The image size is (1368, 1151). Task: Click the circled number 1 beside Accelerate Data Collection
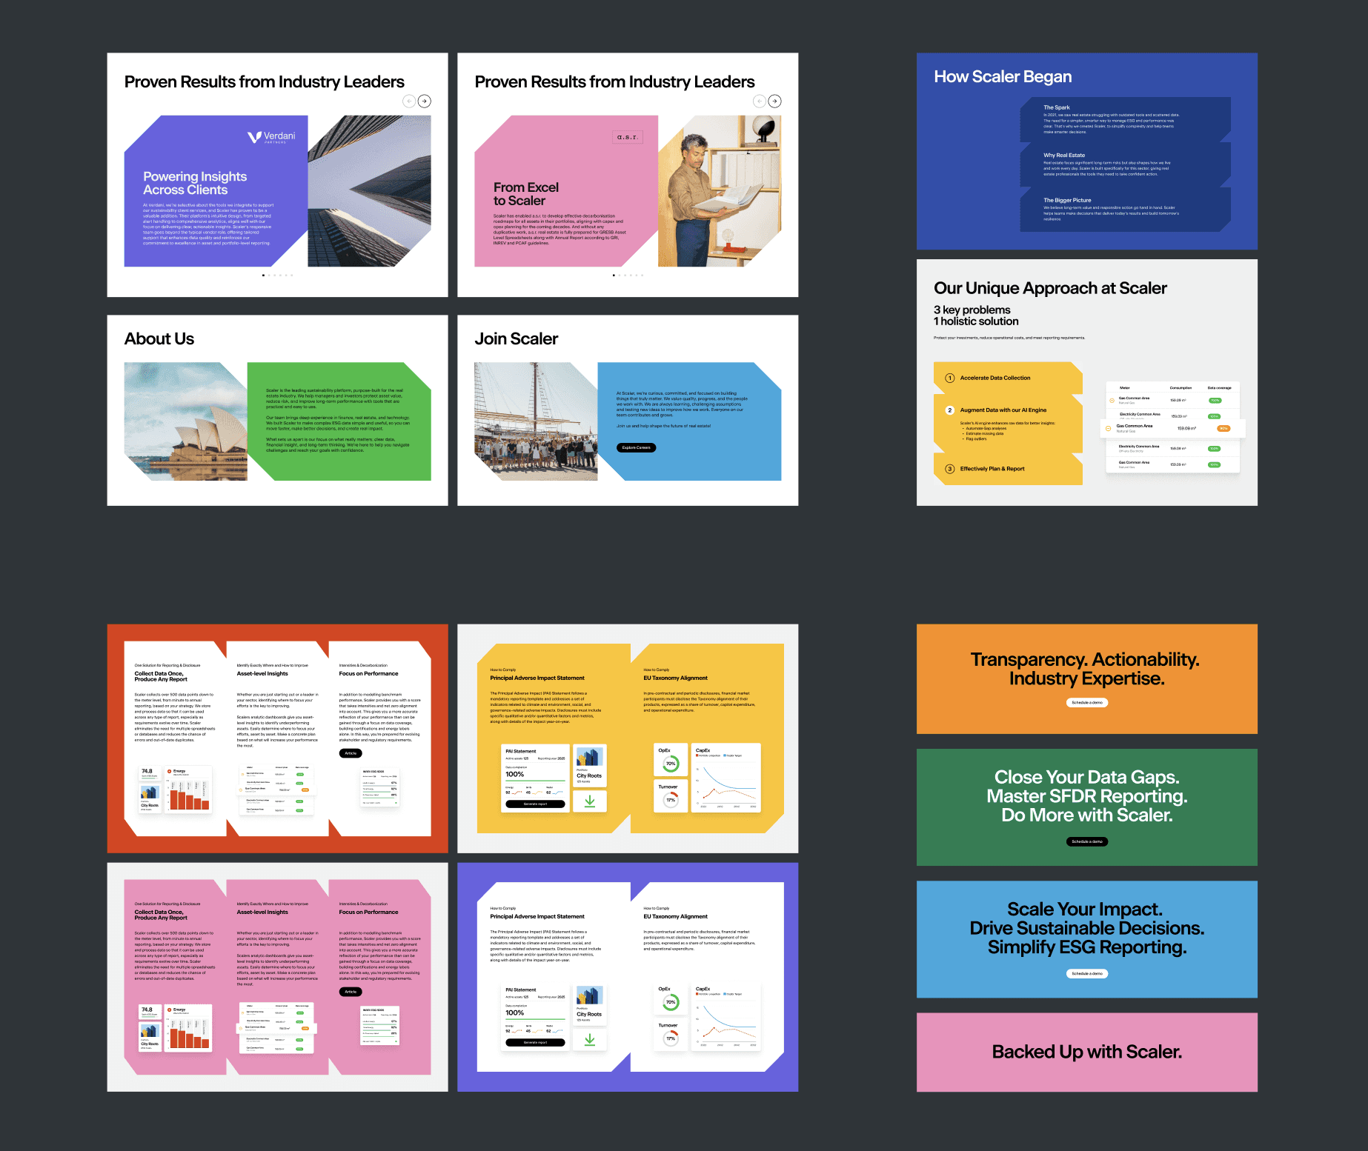(x=949, y=378)
